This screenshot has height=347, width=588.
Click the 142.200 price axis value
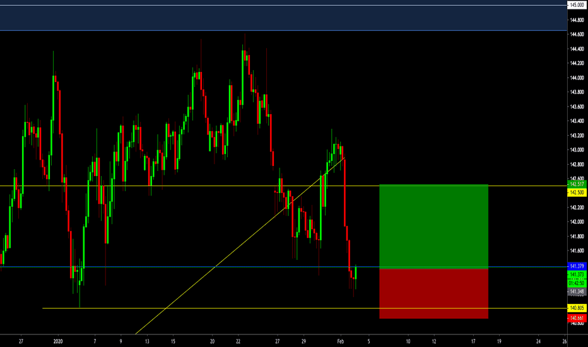pyautogui.click(x=577, y=208)
